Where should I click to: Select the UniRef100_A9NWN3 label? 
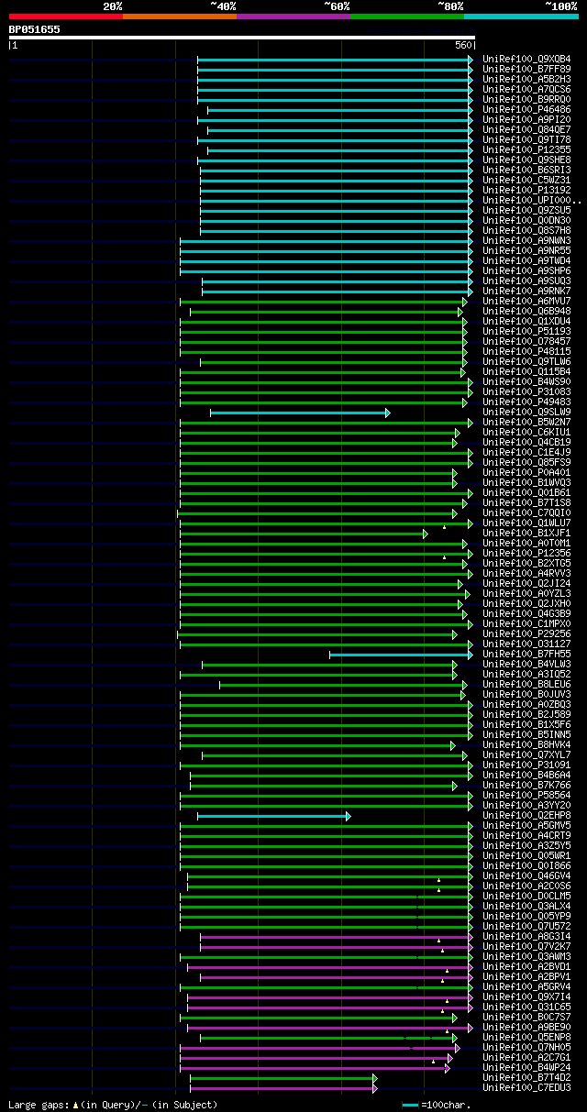[x=526, y=241]
